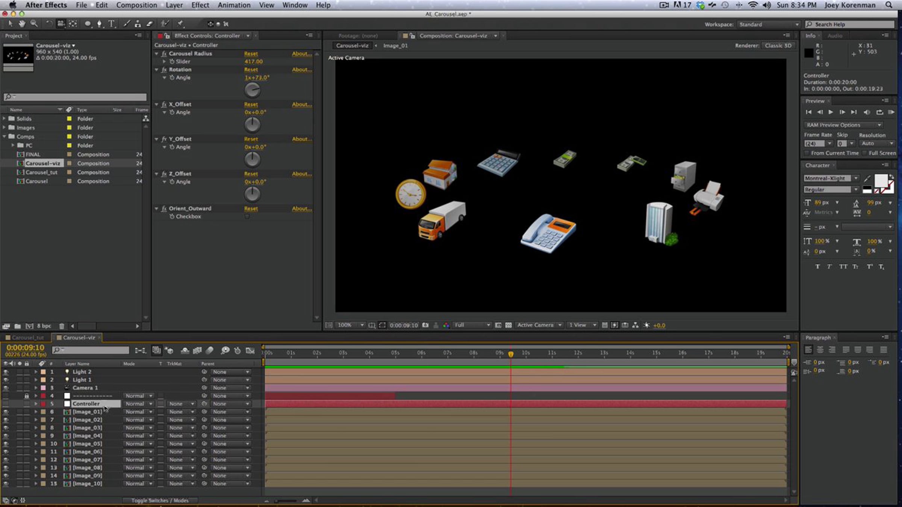Image resolution: width=902 pixels, height=507 pixels.
Task: Enable From Current Time checkbox
Action: [807, 153]
